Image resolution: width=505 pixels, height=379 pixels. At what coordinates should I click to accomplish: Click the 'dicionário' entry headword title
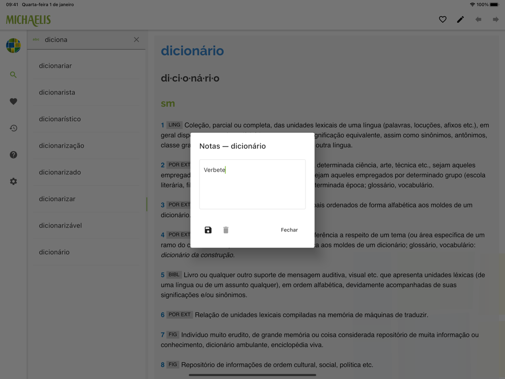192,51
